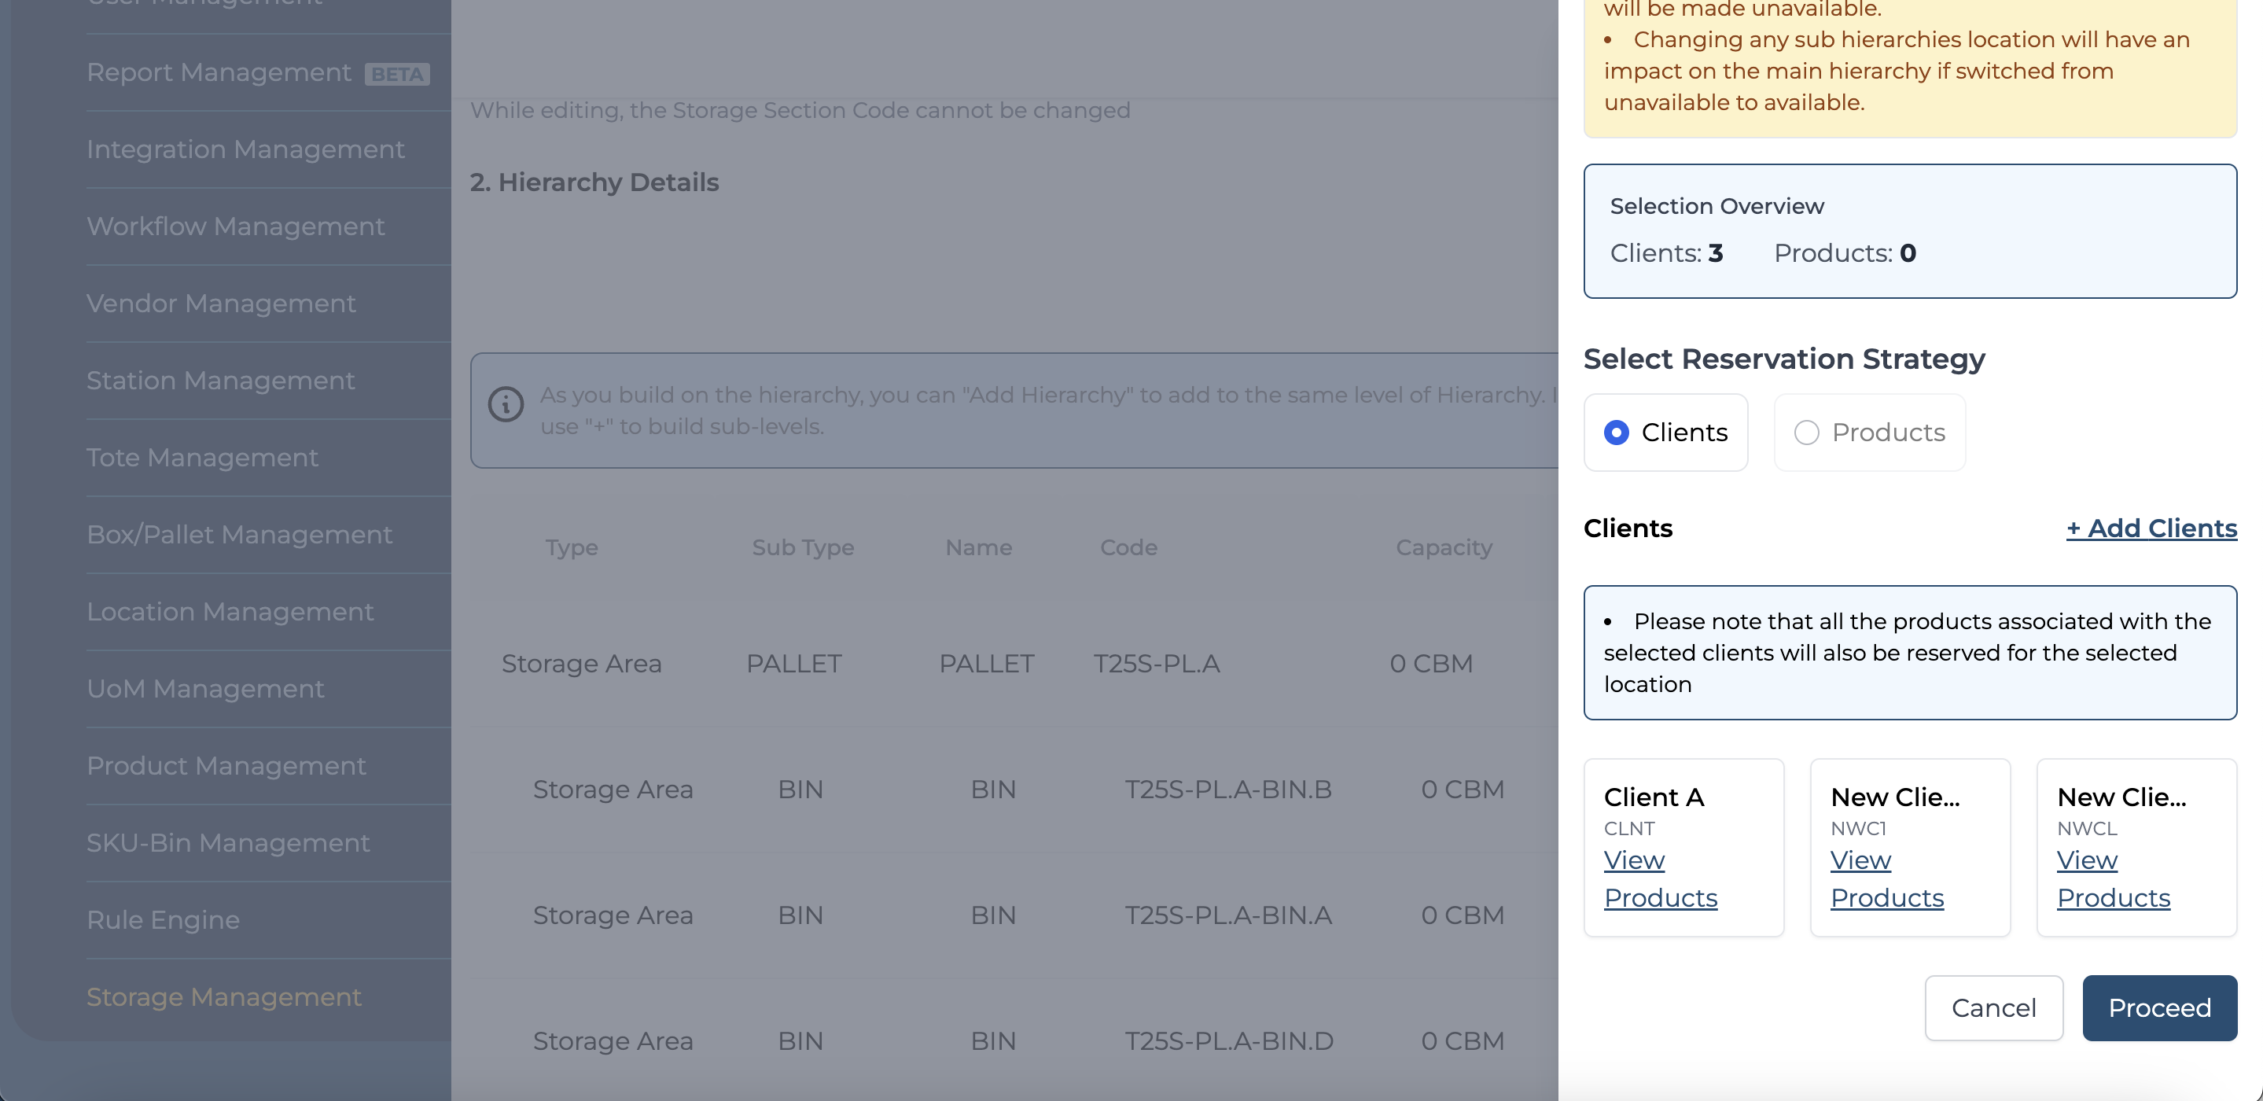Viewport: 2263px width, 1101px height.
Task: Select the Clients reservation strategy radio
Action: point(1617,433)
